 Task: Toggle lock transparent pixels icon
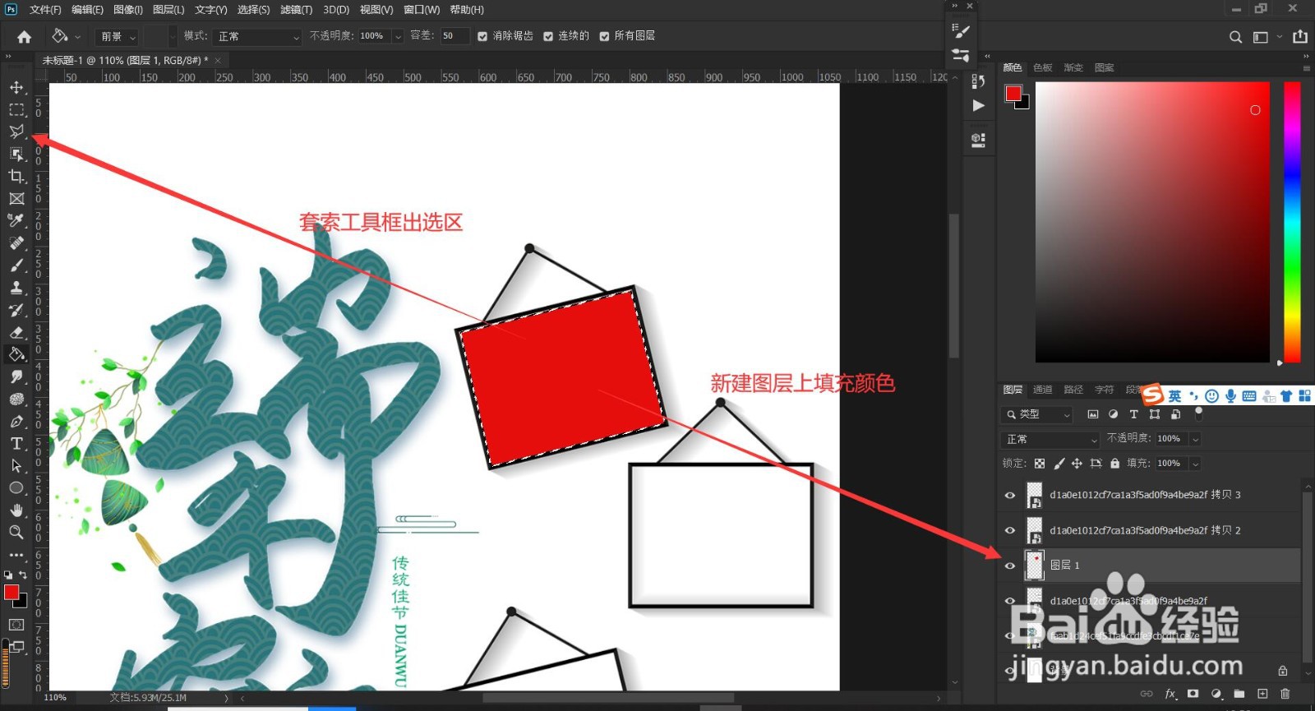[x=1040, y=464]
